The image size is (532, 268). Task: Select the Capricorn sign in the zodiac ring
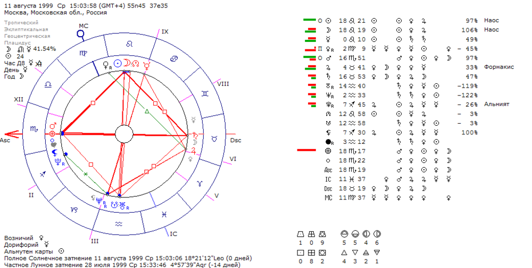point(74,210)
